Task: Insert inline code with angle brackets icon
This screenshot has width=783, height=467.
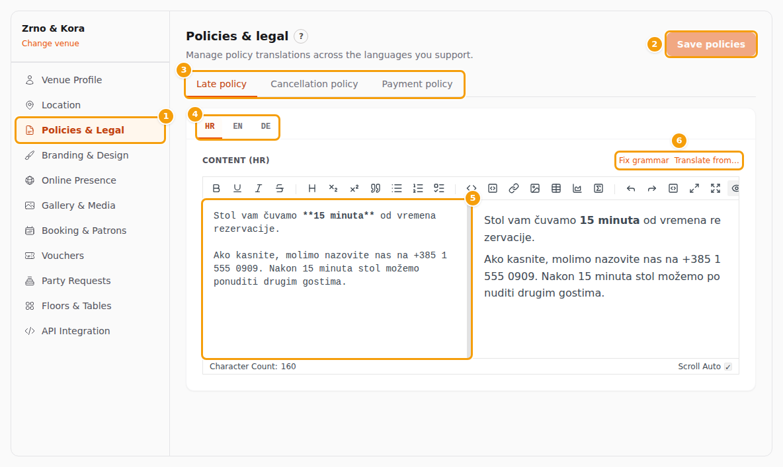Action: click(x=472, y=188)
